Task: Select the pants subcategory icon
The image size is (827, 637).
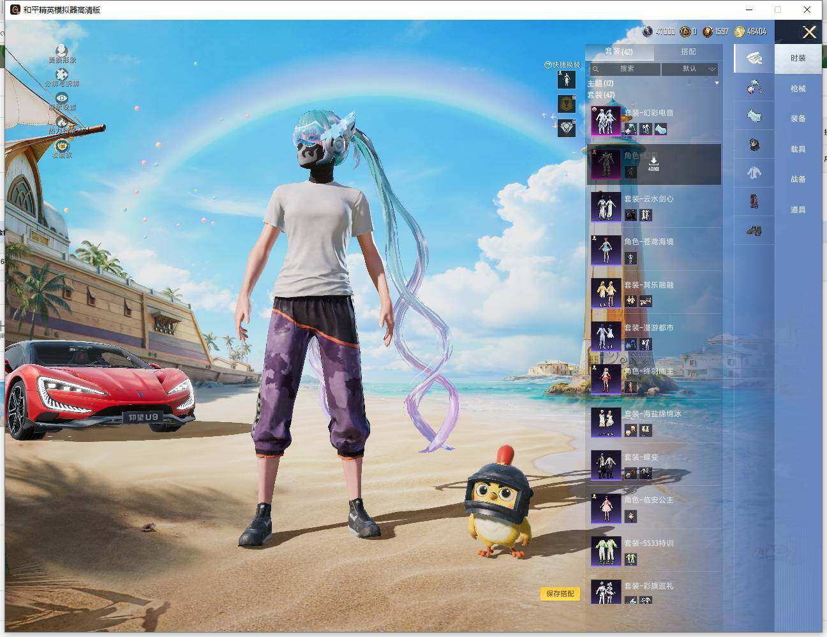Action: coord(754,201)
